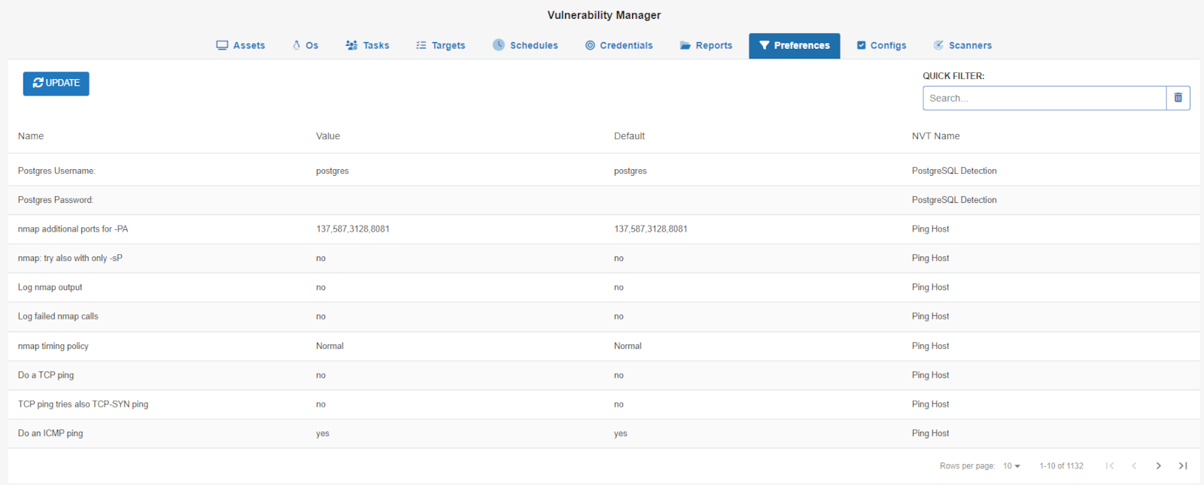Image resolution: width=1204 pixels, height=485 pixels.
Task: Clear the quick filter with trash icon
Action: click(1178, 99)
